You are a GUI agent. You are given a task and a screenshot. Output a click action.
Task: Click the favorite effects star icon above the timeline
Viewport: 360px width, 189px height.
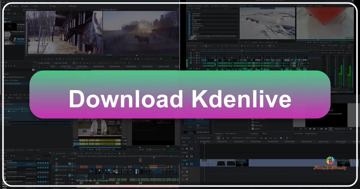click(x=281, y=138)
